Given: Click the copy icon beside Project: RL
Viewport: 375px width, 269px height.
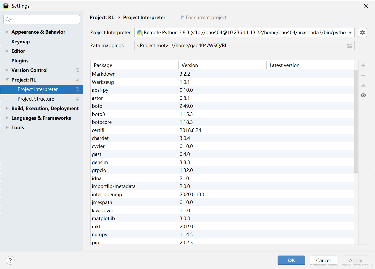Looking at the screenshot, I should 78,80.
